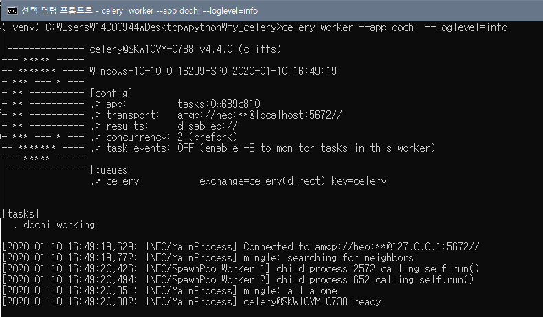Click the '[config]' heading
Image resolution: width=543 pixels, height=317 pixels.
111,93
